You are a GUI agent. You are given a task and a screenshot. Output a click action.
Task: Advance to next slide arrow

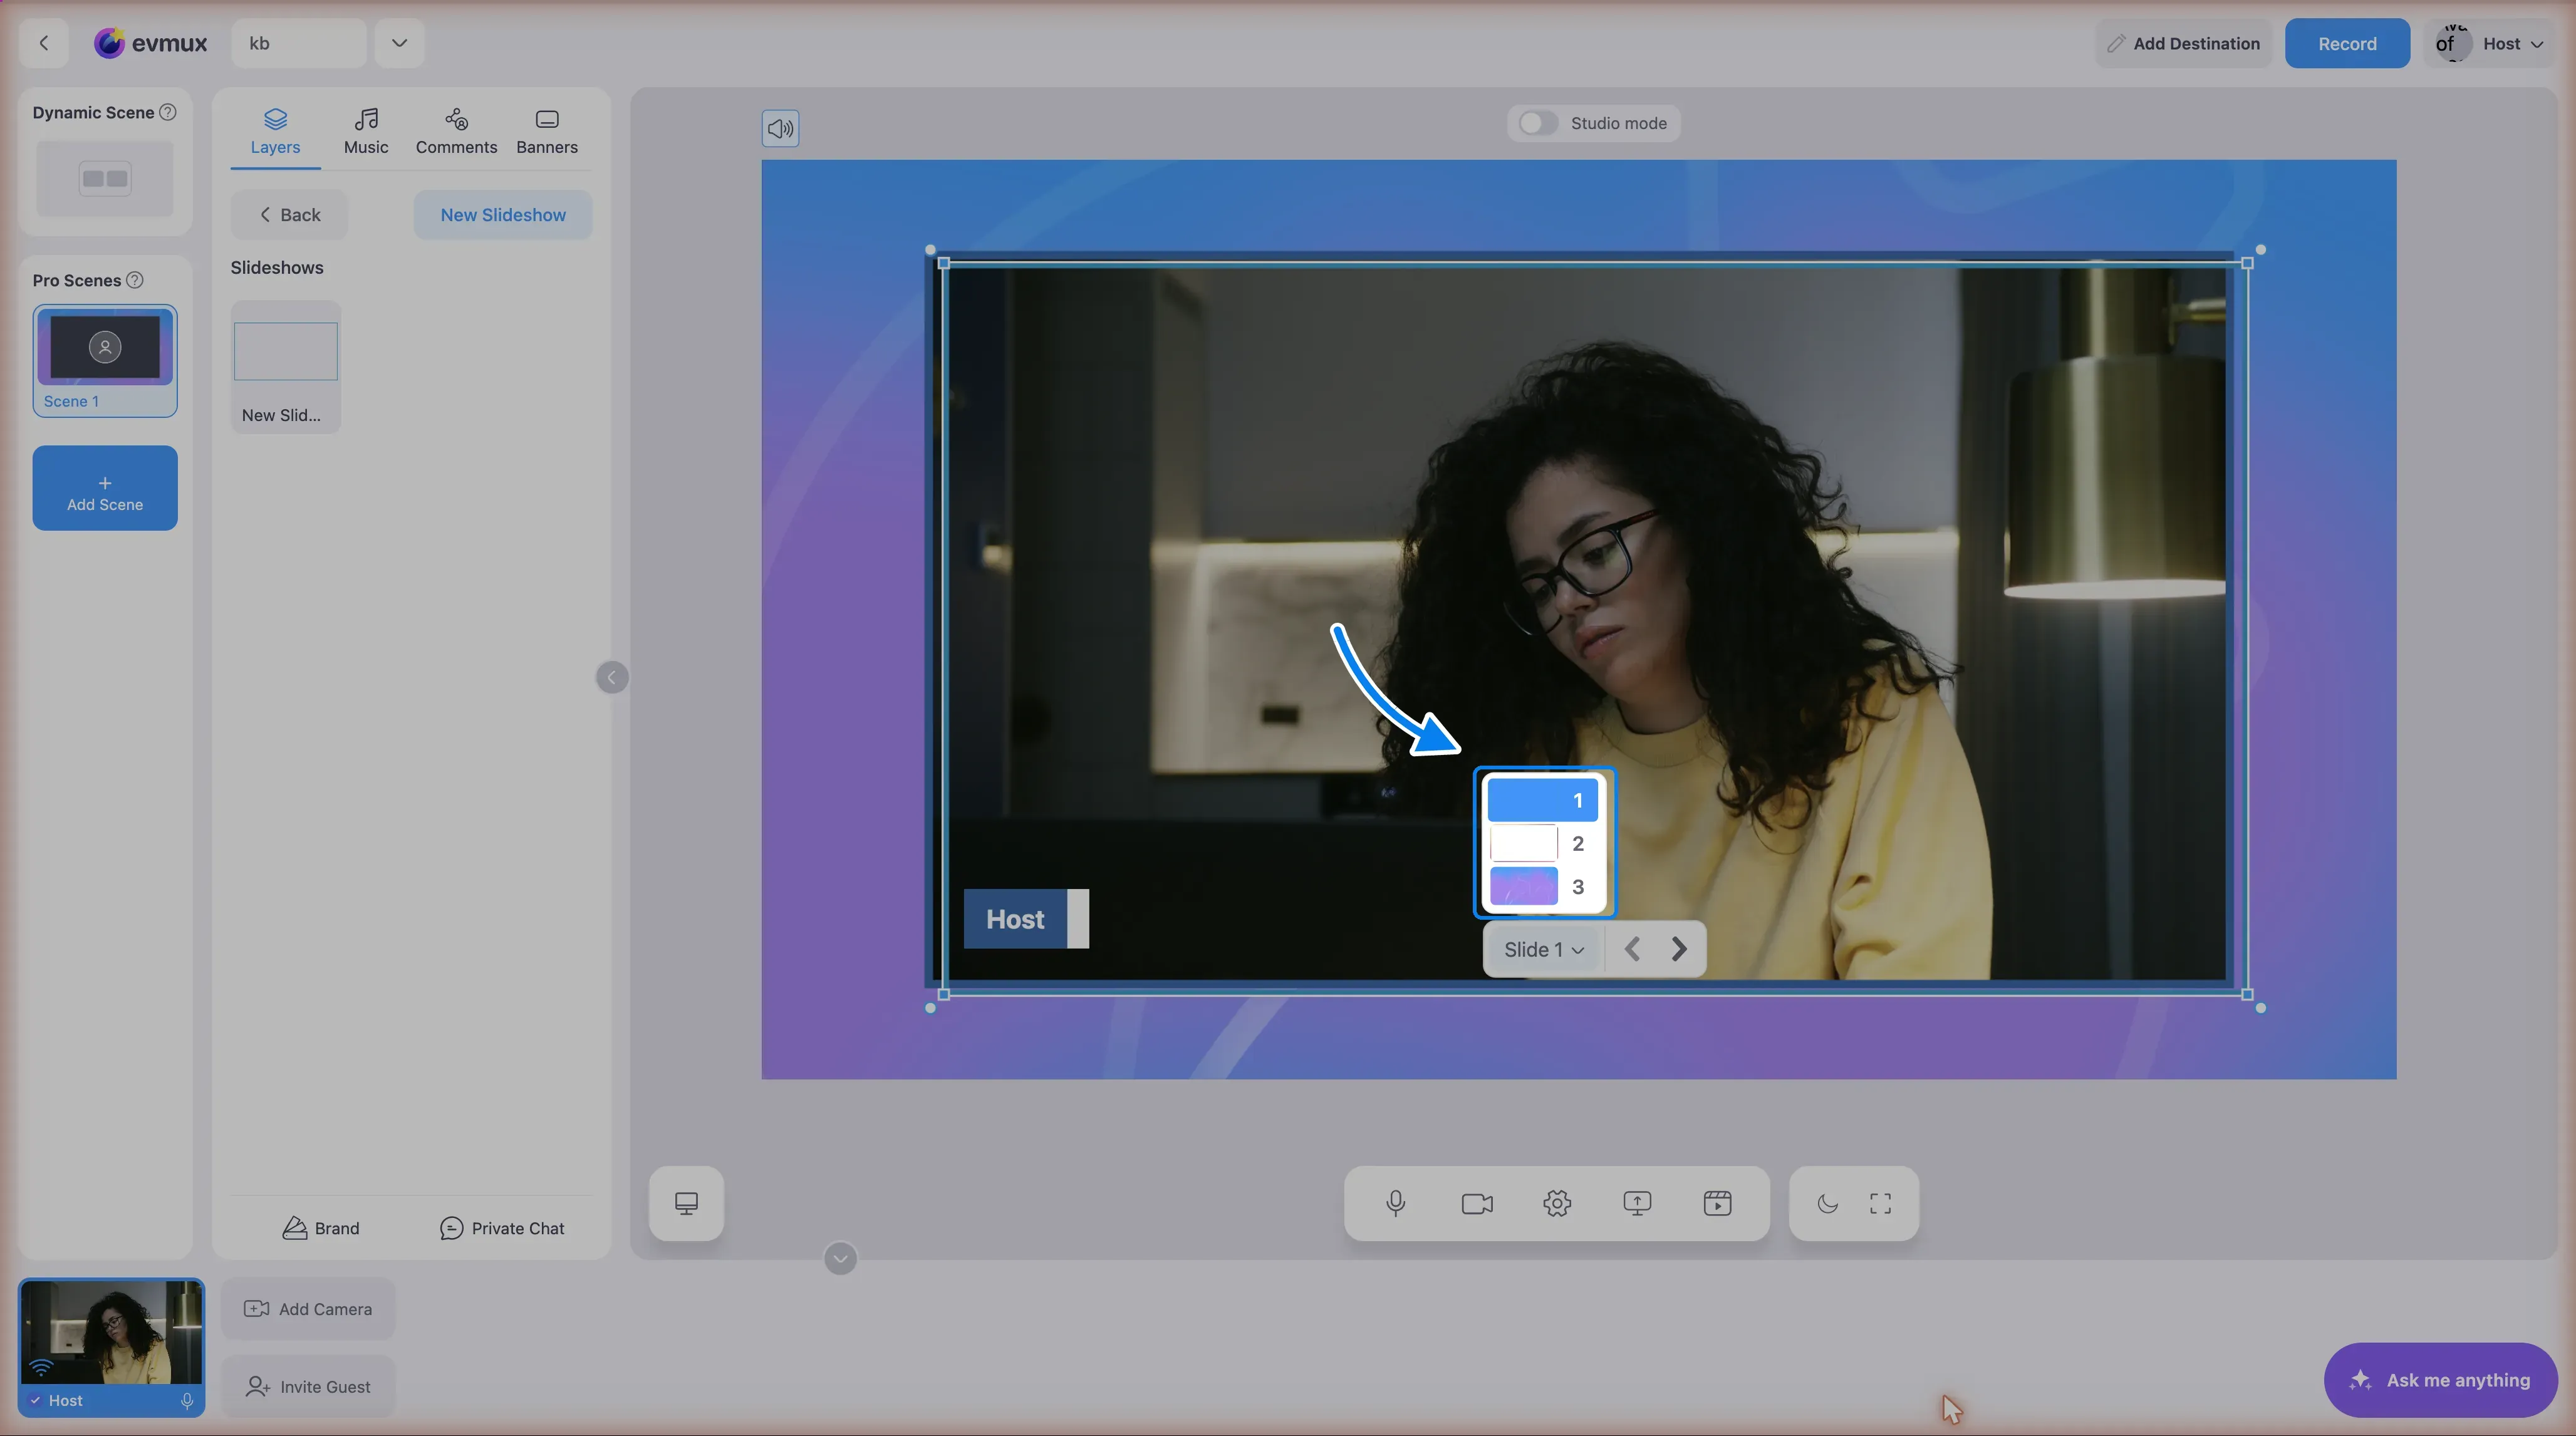point(1679,949)
